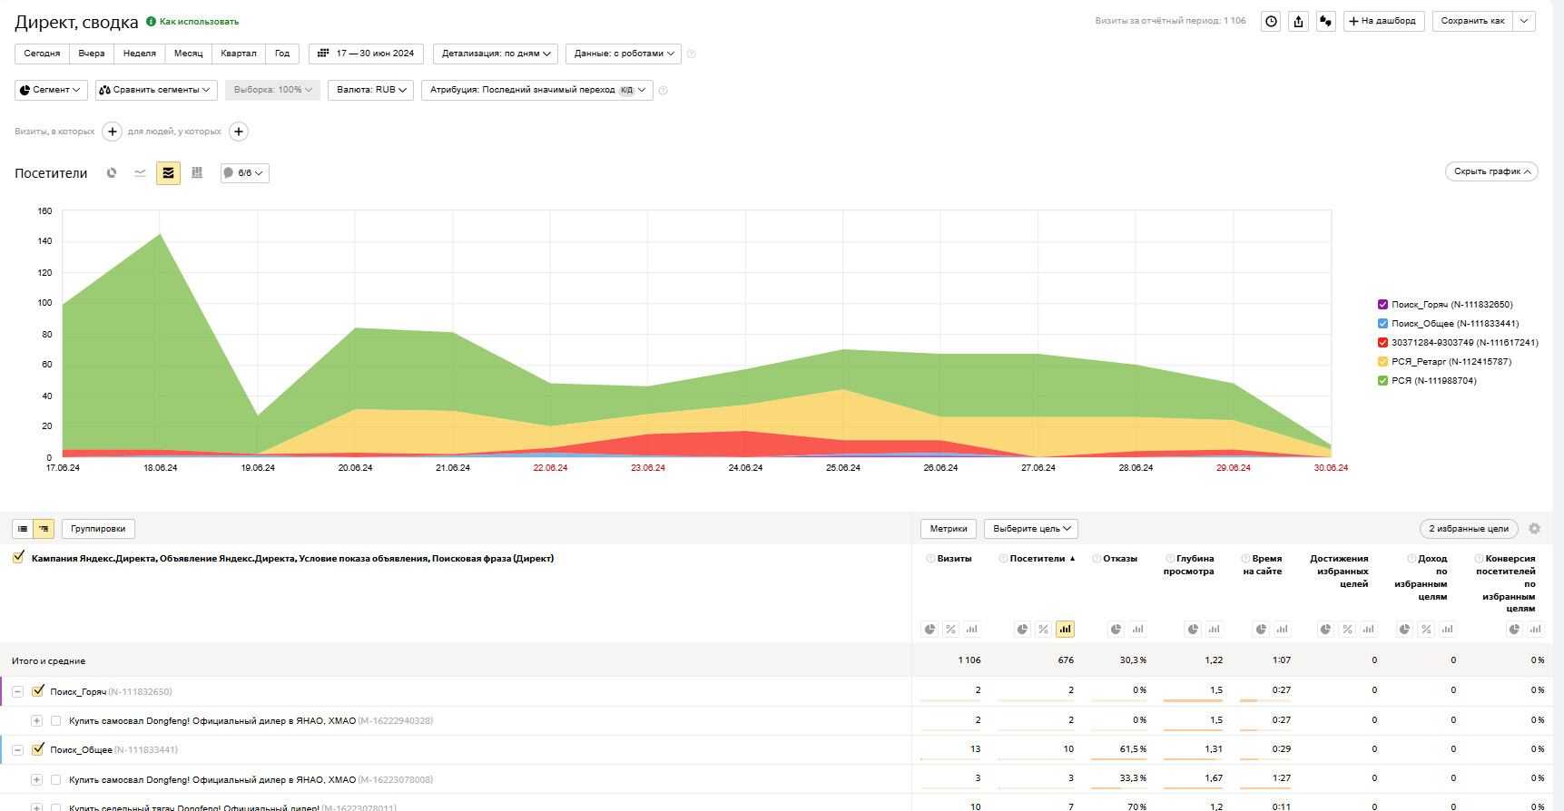The image size is (1564, 811).
Task: Select the Неделя period tab
Action: click(139, 54)
